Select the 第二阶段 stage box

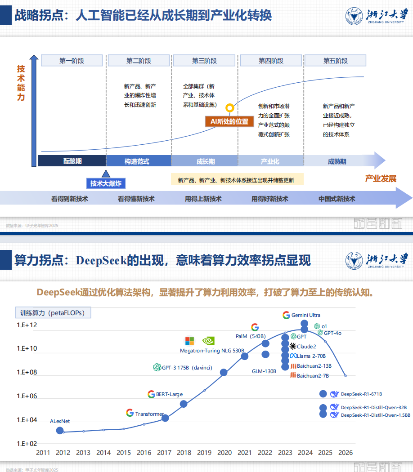point(139,61)
